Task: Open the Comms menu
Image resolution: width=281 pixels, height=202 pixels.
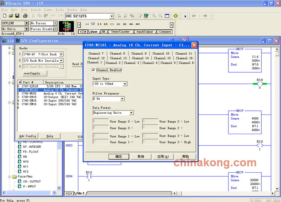Action: 48,10
